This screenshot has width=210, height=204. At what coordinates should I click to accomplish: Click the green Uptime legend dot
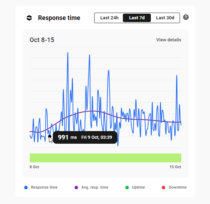point(127,188)
